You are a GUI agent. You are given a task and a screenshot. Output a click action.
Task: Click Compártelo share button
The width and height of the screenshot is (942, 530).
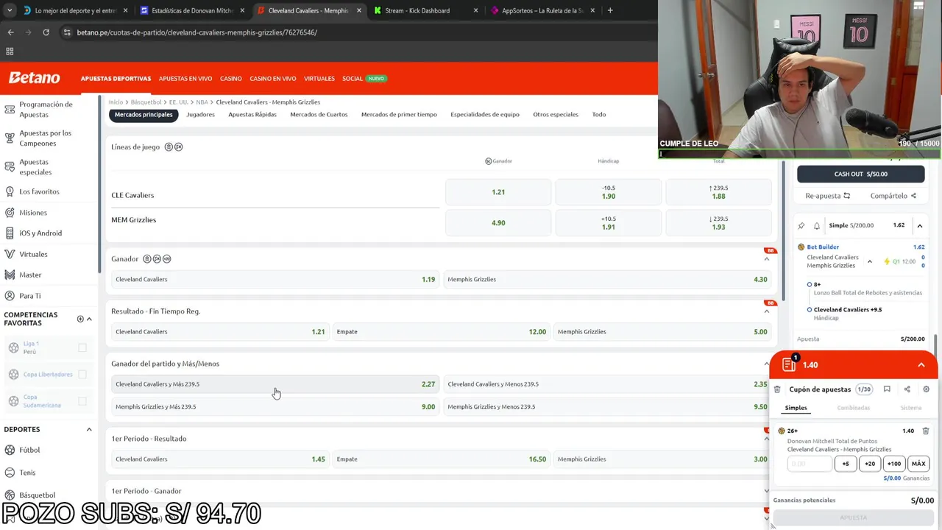(893, 196)
